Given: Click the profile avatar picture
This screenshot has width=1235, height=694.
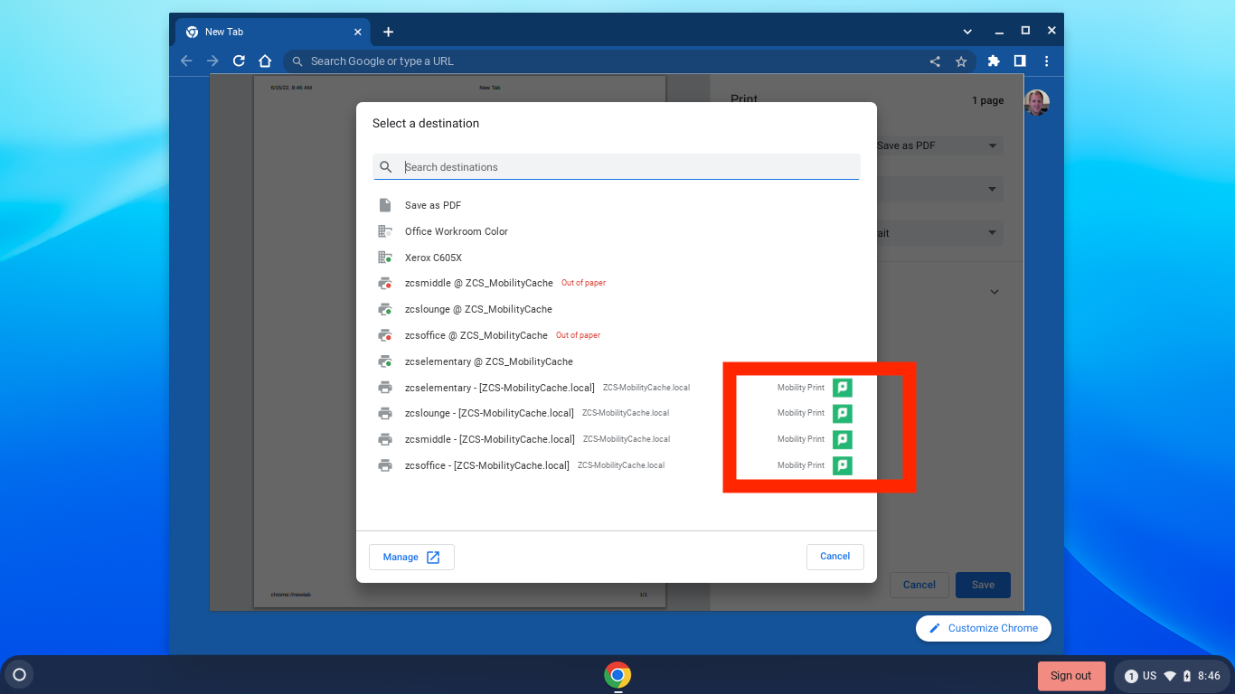Looking at the screenshot, I should point(1037,102).
